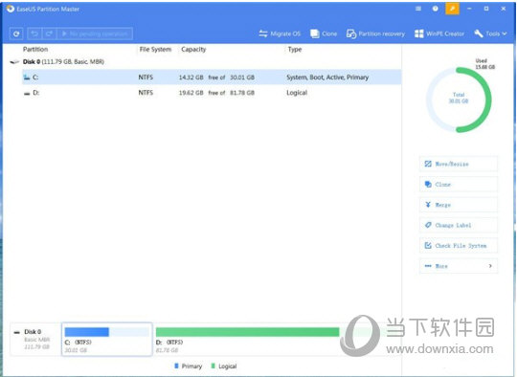Screen dimensions: 517x377
Task: Click the refresh disk icon
Action: pyautogui.click(x=16, y=33)
